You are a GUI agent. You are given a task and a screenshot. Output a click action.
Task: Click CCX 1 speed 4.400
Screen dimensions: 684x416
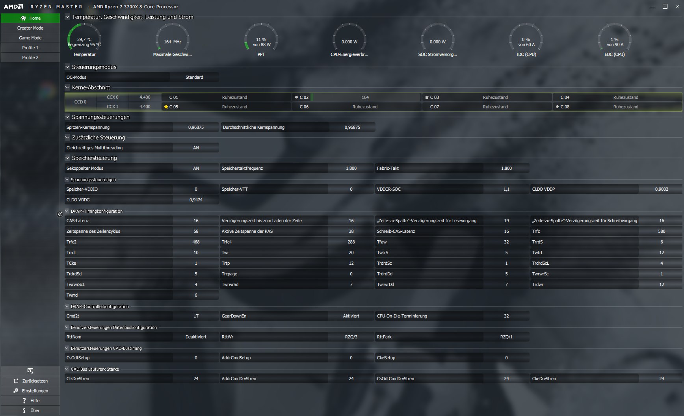(145, 107)
